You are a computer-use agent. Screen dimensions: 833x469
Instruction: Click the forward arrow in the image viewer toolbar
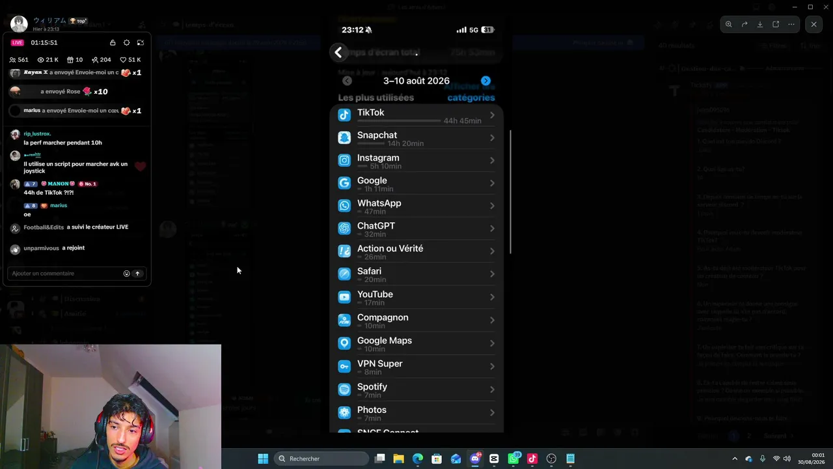coord(744,24)
